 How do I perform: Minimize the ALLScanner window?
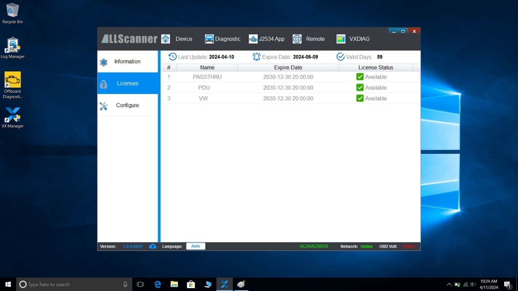point(394,31)
